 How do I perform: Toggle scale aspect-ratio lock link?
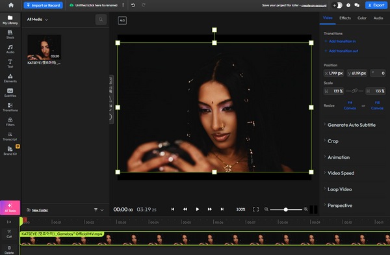(x=354, y=91)
